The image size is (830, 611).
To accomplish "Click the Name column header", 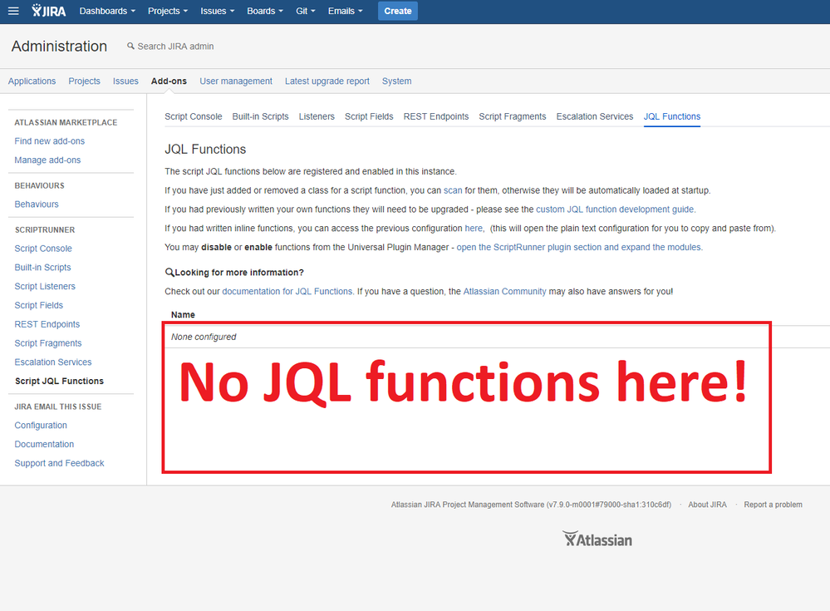I will click(183, 315).
